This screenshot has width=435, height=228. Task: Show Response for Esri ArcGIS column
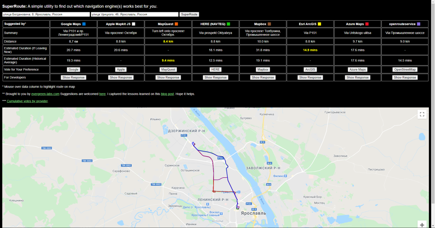point(310,77)
